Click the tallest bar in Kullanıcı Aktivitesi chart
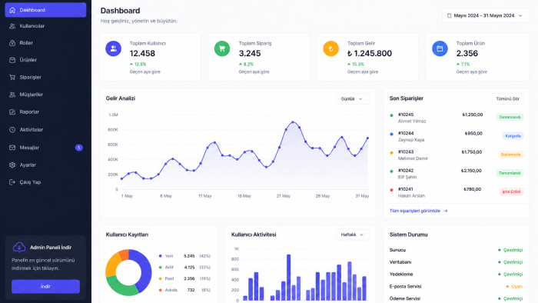 coord(288,278)
